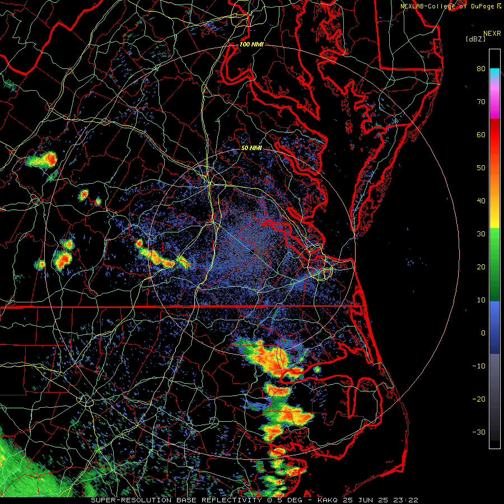Click the Super-Resolution Base Reflectivity caption
The height and width of the screenshot is (504, 504).
[255, 500]
